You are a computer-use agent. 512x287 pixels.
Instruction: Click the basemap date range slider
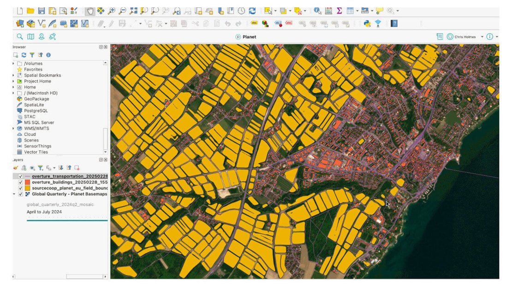(67, 221)
